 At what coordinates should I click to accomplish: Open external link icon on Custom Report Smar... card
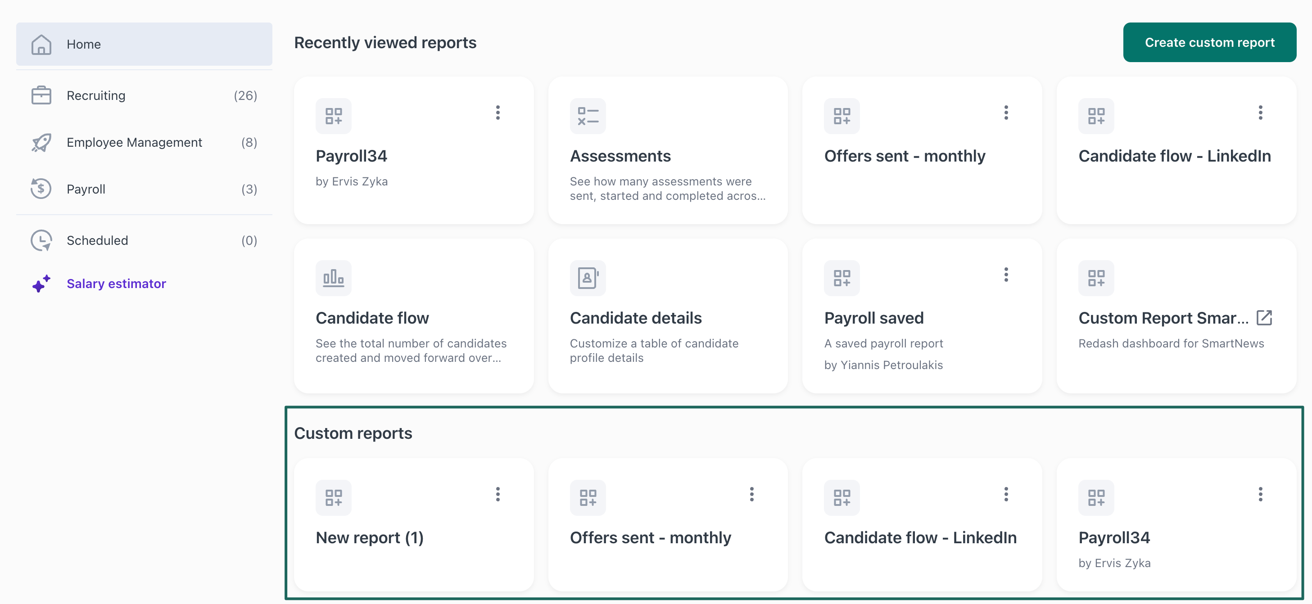[1264, 318]
